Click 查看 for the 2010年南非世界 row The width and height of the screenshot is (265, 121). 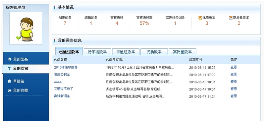click(x=234, y=67)
